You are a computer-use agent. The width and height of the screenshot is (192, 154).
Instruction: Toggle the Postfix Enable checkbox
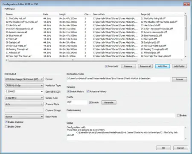point(90,102)
